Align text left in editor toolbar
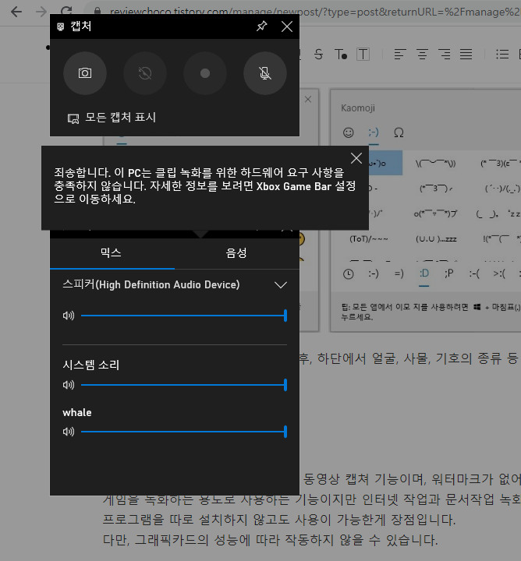Image resolution: width=521 pixels, height=561 pixels. pos(399,55)
